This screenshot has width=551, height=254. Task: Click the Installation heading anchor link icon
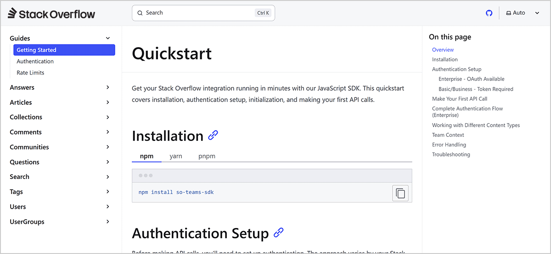click(213, 135)
